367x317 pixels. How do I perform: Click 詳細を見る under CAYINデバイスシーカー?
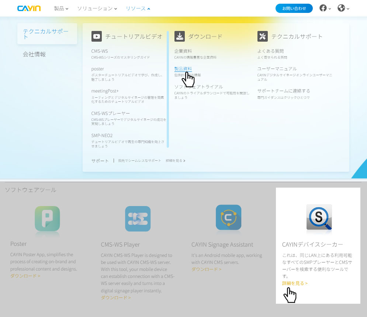pyautogui.click(x=295, y=283)
